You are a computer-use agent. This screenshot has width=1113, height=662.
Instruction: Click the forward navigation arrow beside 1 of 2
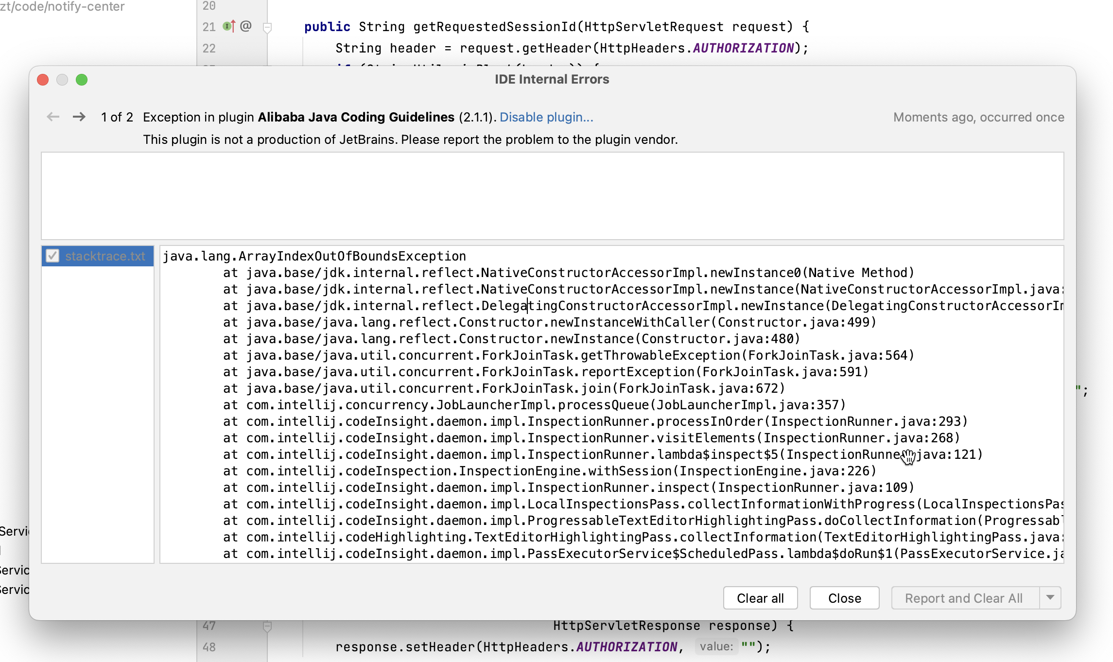[x=79, y=117]
